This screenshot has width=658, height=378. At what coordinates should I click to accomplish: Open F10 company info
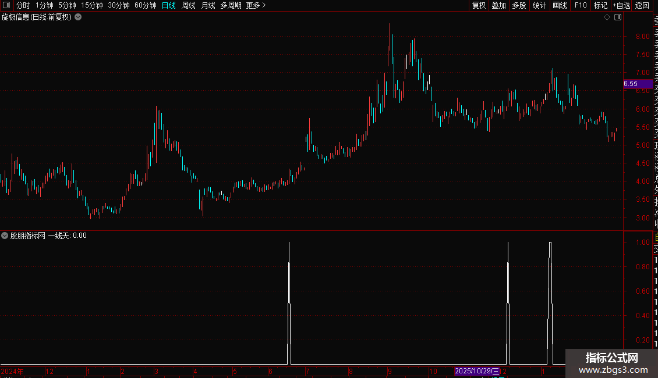(581, 5)
